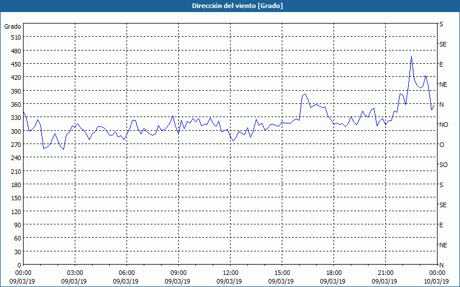Image resolution: width=460 pixels, height=287 pixels.
Task: Click the N compass label beside 360 gridline
Action: coord(442,104)
